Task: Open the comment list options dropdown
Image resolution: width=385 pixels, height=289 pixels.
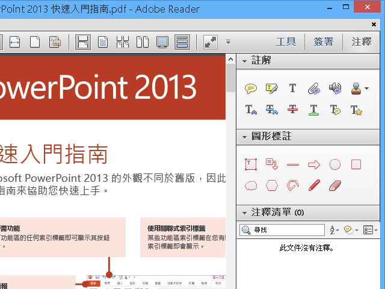Action: [x=371, y=230]
